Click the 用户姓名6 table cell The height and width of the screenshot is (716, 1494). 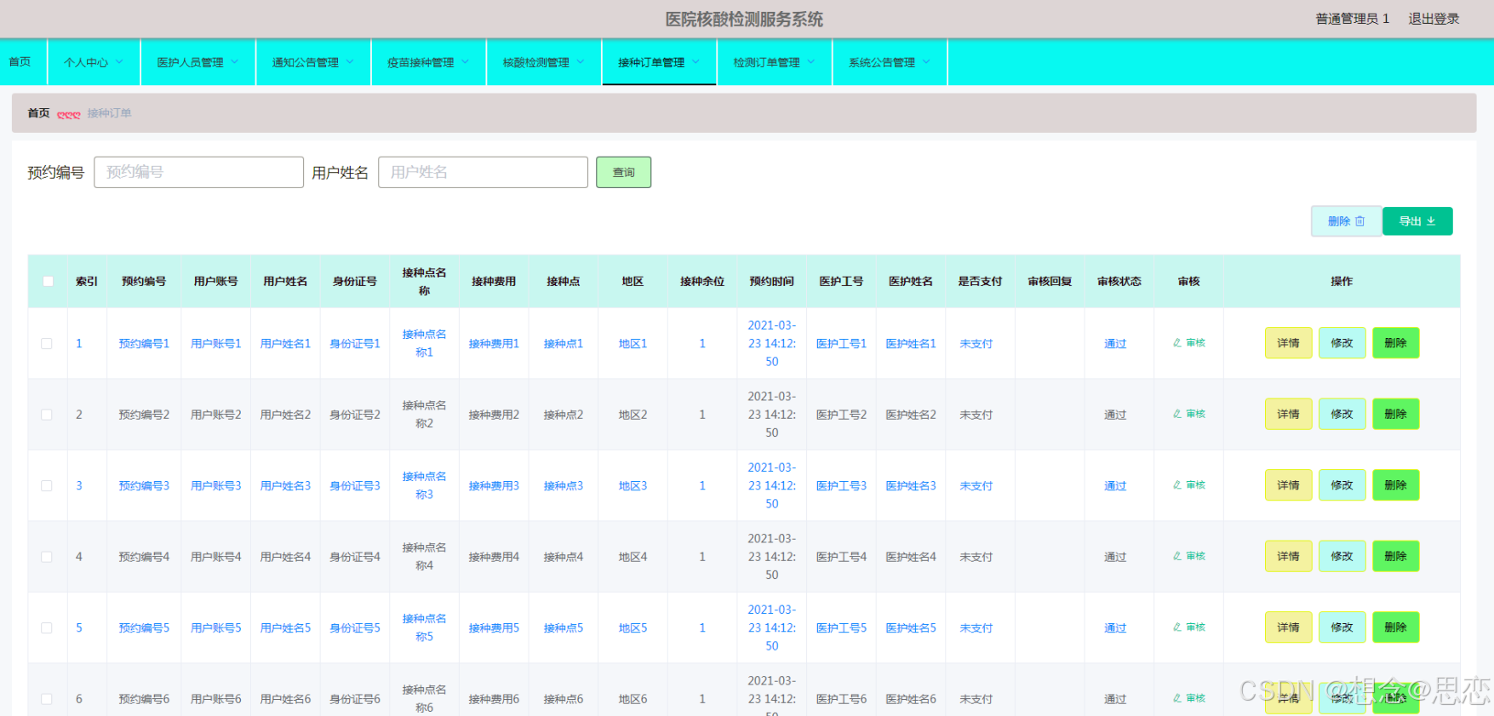click(x=285, y=699)
